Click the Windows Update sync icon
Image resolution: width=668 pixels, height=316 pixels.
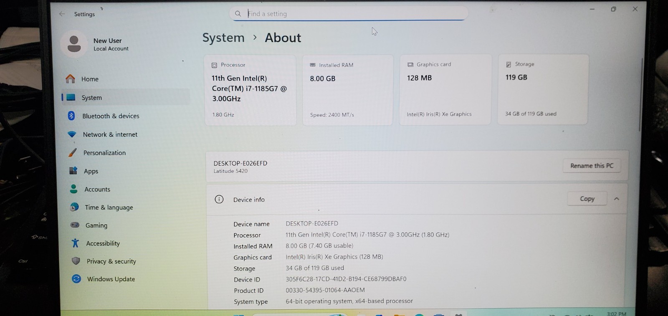[76, 279]
